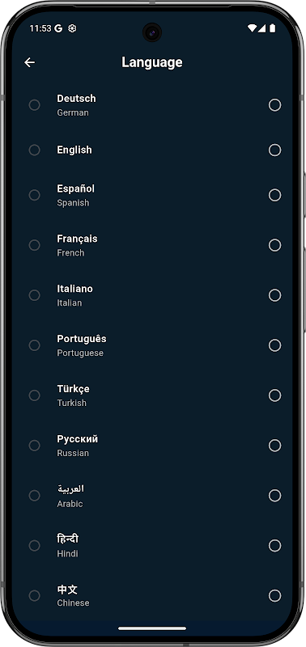The width and height of the screenshot is (306, 647).
Task: Tap the Language page title
Action: pyautogui.click(x=152, y=62)
